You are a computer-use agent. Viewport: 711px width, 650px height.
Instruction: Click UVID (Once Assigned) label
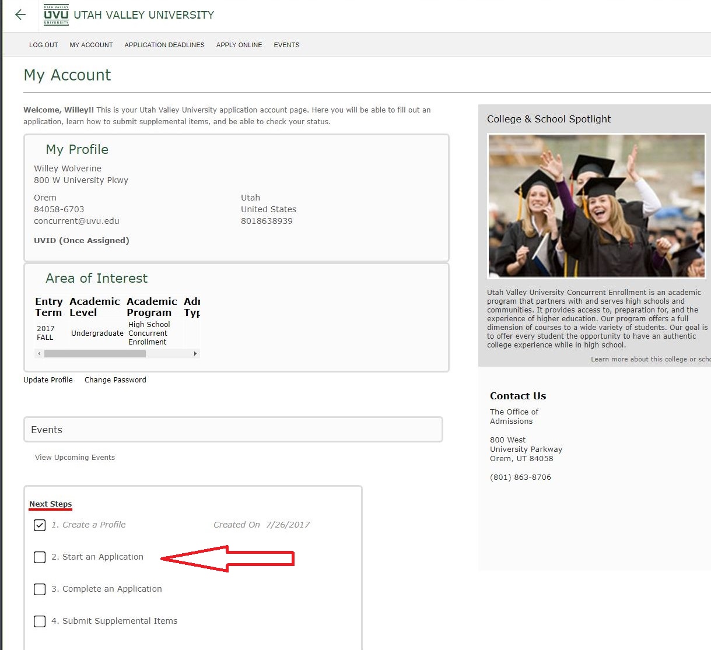coord(82,240)
